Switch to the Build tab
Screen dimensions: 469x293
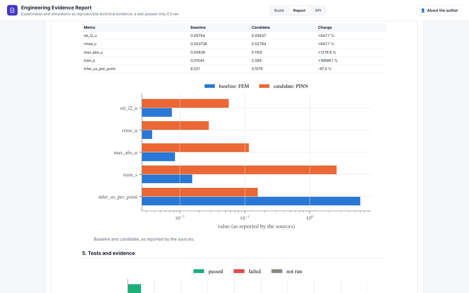click(x=279, y=10)
